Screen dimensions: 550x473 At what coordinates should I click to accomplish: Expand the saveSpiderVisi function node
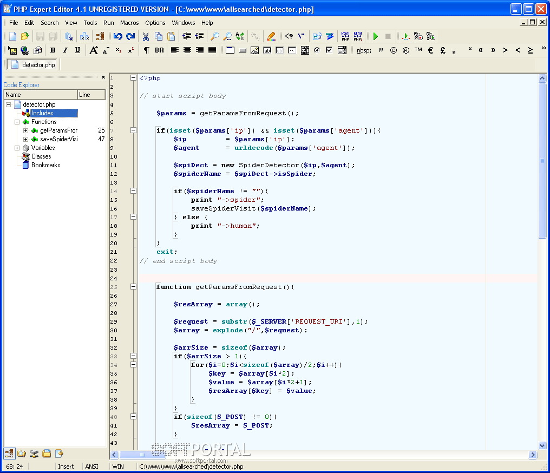click(x=25, y=139)
